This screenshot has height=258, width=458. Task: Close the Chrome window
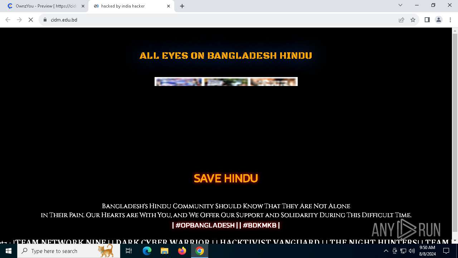450,5
